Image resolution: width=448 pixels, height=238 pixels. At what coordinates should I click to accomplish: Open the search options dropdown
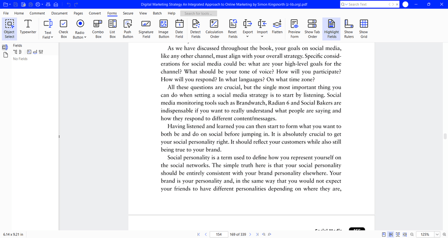coord(347,4)
